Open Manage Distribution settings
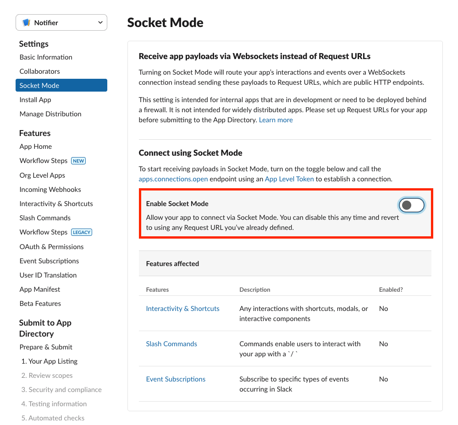Image resolution: width=458 pixels, height=425 pixels. 50,114
